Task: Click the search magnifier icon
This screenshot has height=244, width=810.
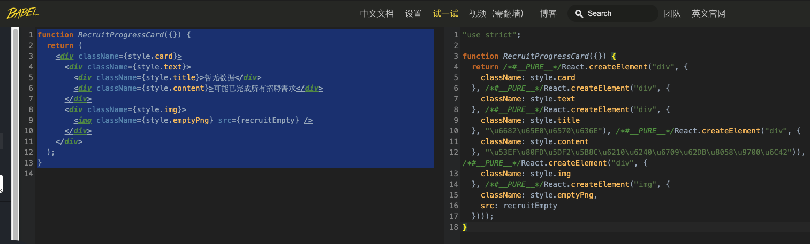Action: 579,13
